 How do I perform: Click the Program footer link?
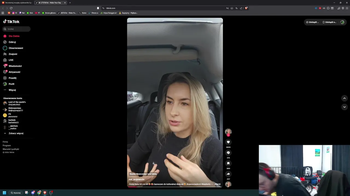(7, 145)
